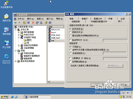
Task: Click the up one level folder icon
Action: [24, 23]
